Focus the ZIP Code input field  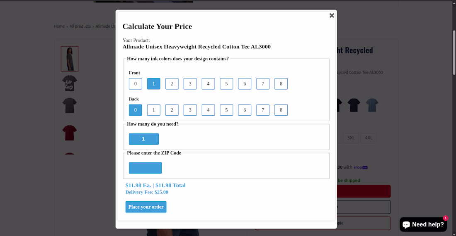145,168
